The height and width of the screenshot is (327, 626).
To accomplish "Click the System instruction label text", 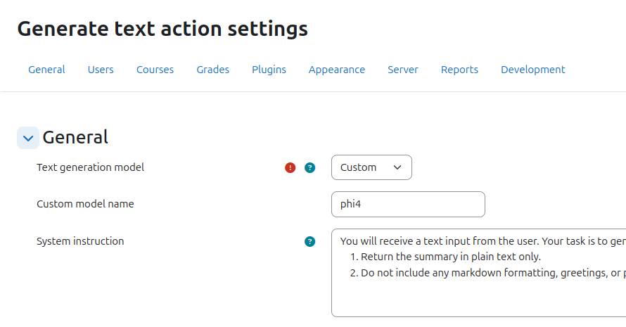I will coord(80,241).
